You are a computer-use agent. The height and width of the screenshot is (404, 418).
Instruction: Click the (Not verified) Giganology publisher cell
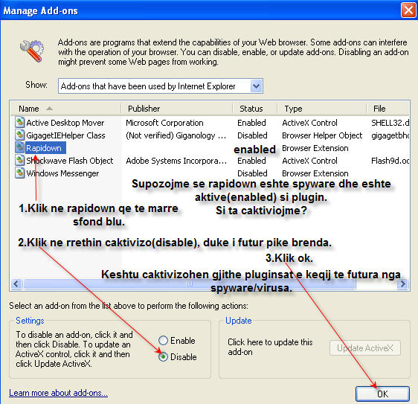point(176,135)
